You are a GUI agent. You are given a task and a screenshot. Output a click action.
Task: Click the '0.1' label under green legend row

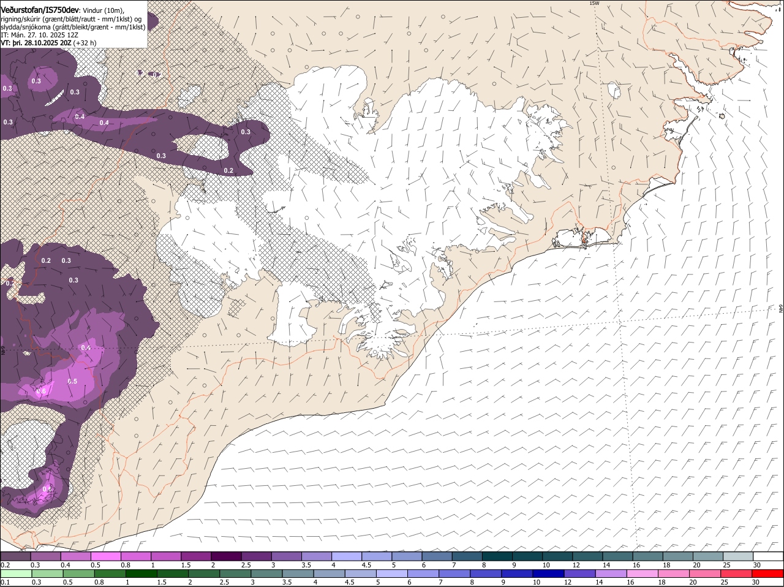click(x=6, y=582)
